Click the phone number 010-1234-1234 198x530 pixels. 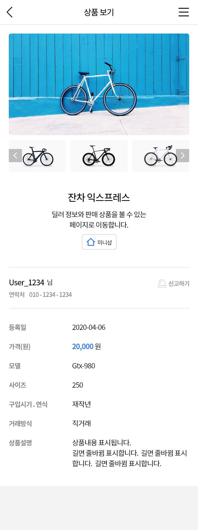coord(50,295)
